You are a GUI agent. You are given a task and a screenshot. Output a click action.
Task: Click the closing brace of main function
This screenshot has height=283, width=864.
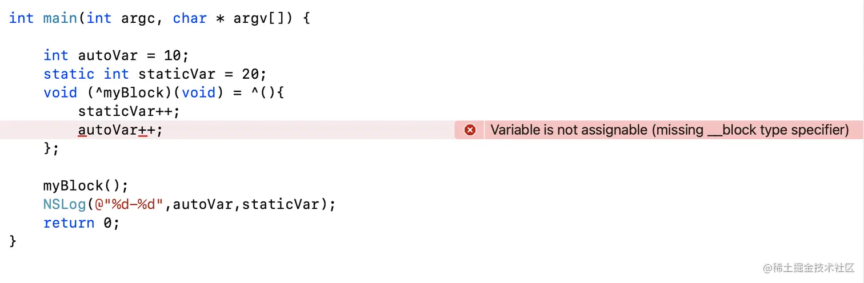coord(13,241)
